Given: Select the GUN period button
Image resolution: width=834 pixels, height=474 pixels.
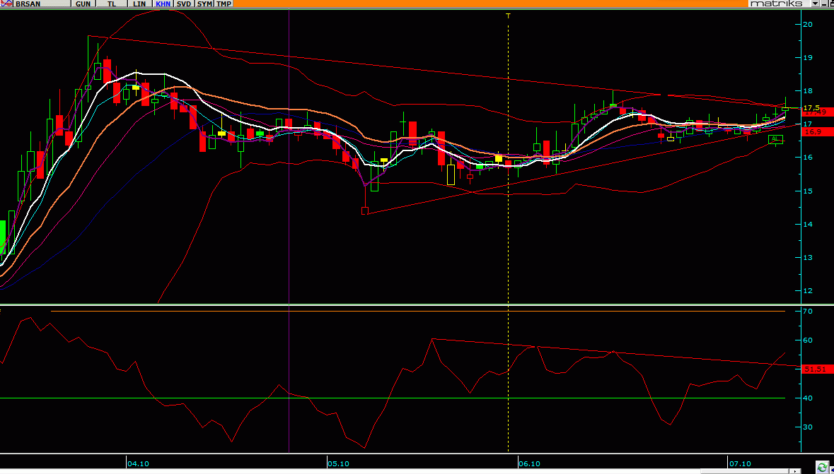Looking at the screenshot, I should coord(83,4).
